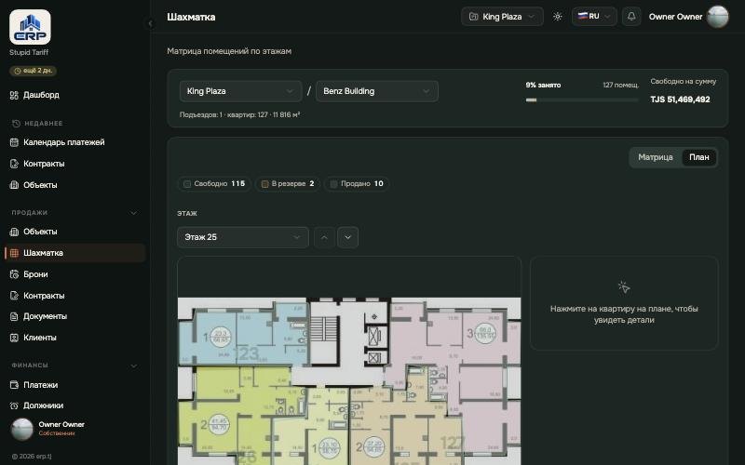This screenshot has height=465, width=745.
Task: Open the Benz Building dropdown
Action: coord(377,91)
